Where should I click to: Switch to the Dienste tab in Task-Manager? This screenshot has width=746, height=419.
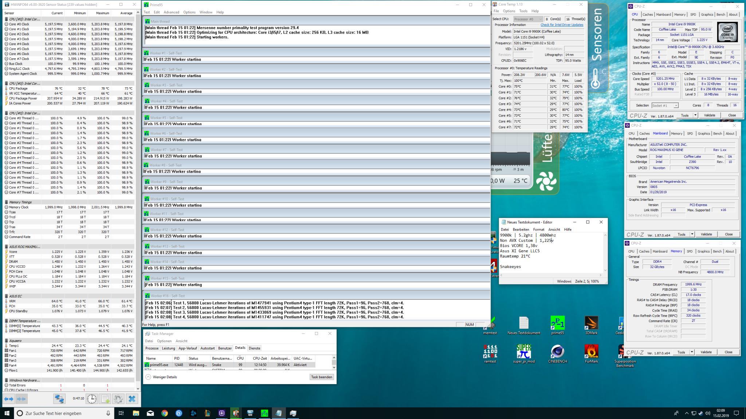pos(254,348)
